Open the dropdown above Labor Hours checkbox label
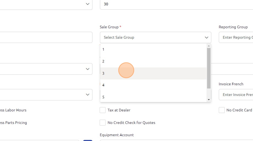The width and height of the screenshot is (253, 141). click(87, 95)
